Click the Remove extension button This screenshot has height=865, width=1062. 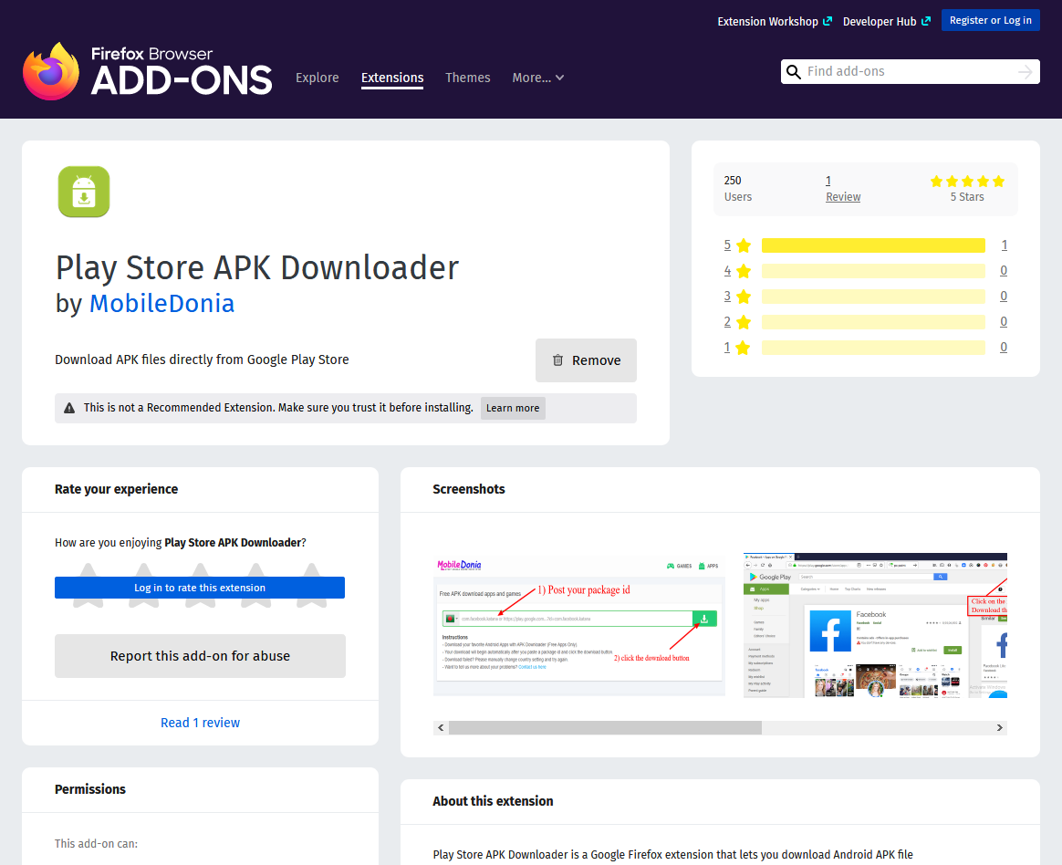(x=586, y=360)
